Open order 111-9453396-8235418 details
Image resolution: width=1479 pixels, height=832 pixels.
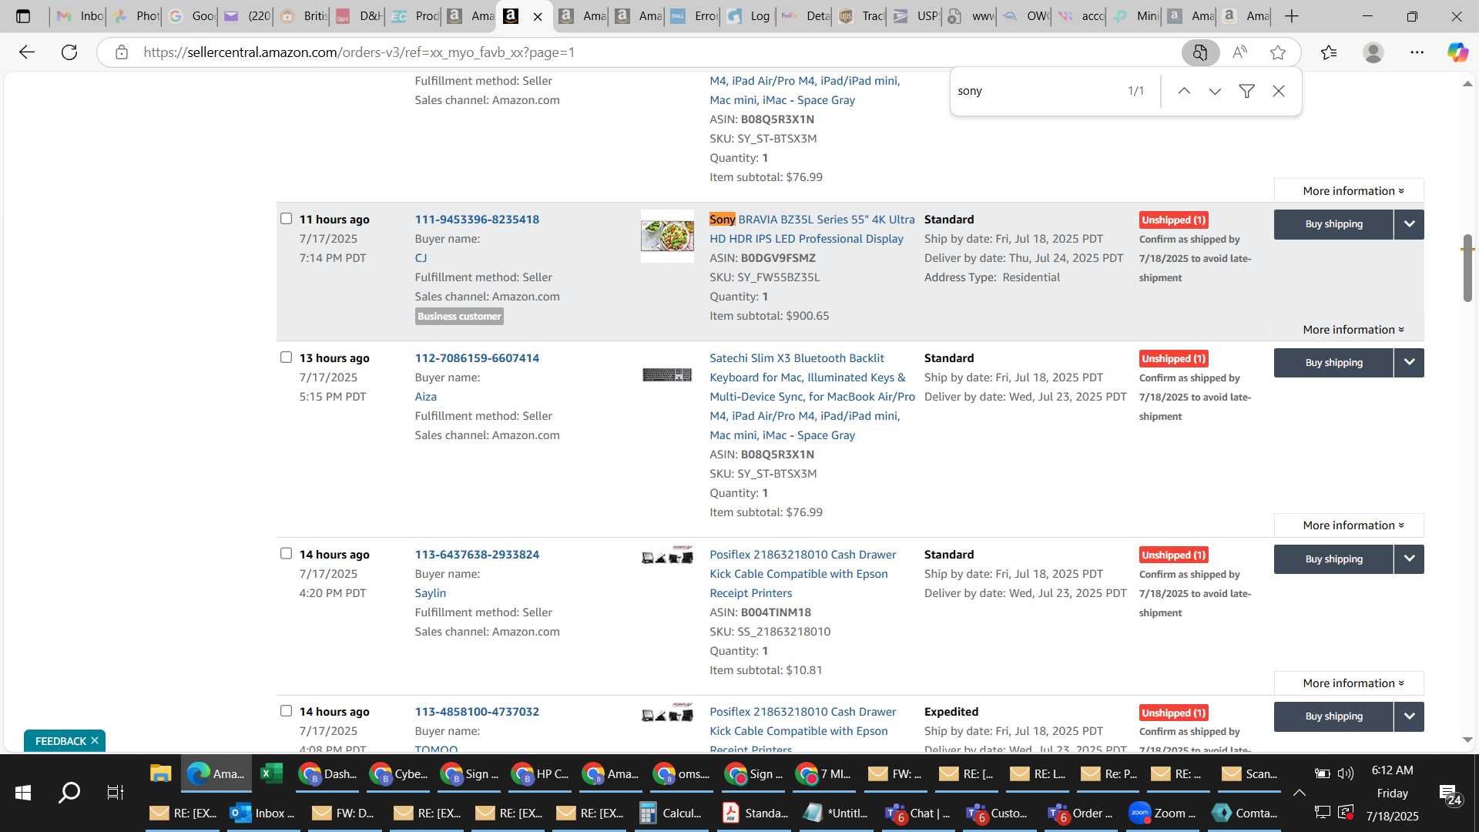[x=477, y=220]
